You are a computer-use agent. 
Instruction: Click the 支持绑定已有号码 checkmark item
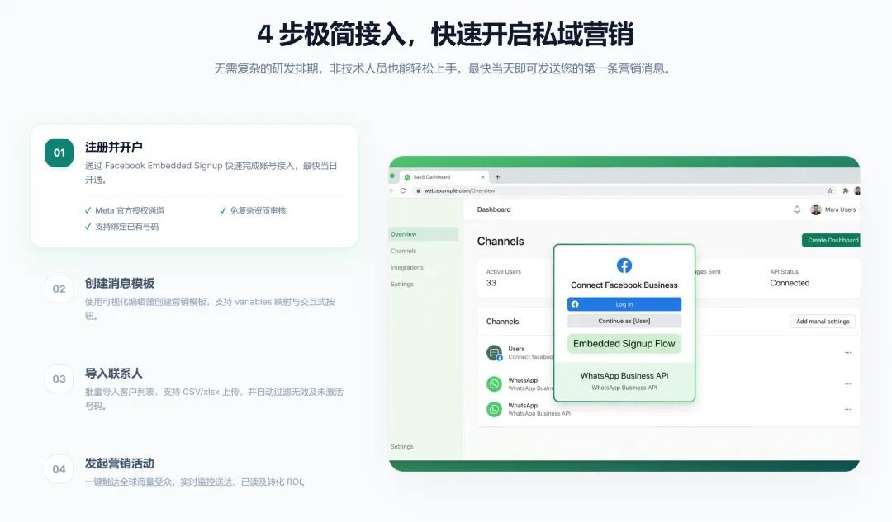[121, 227]
